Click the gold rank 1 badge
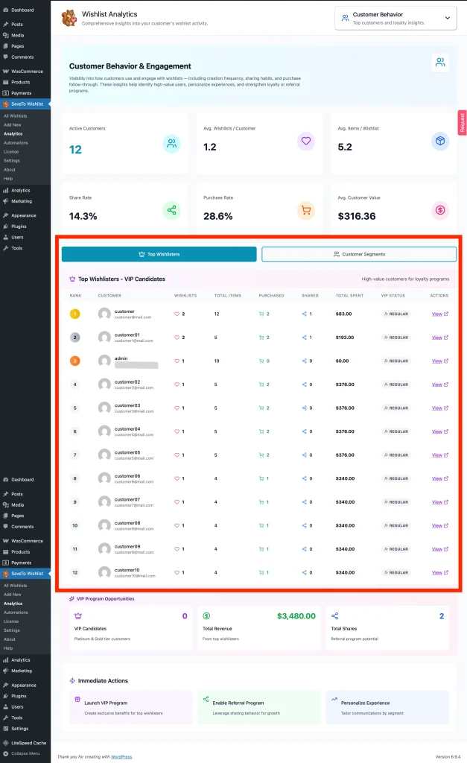The width and height of the screenshot is (467, 763). 75,314
